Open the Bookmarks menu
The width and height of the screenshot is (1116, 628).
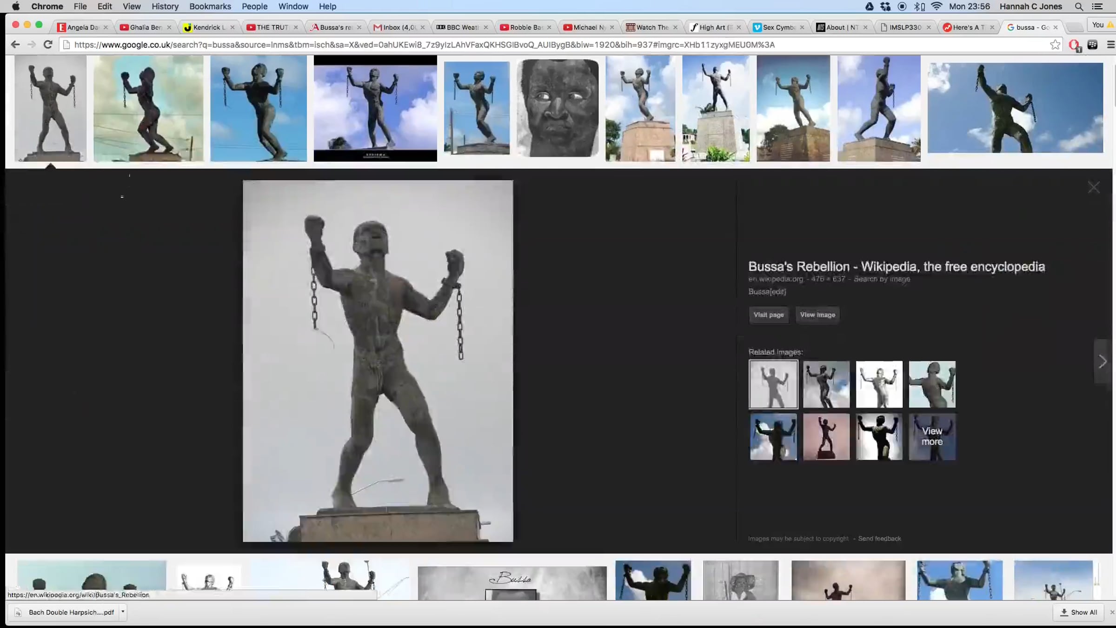click(210, 7)
